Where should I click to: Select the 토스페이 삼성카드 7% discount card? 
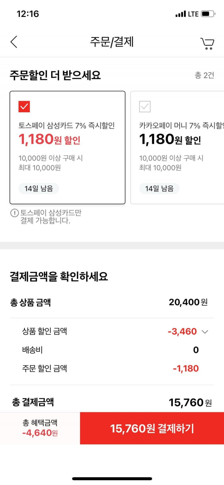67,148
